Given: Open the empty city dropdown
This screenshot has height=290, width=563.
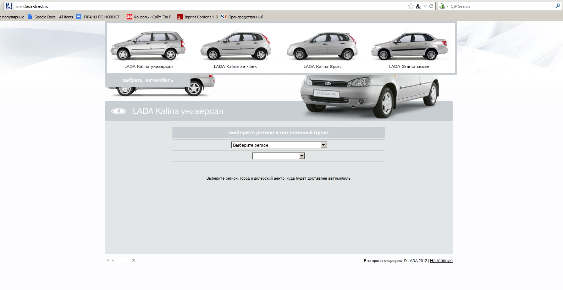Looking at the screenshot, I should point(278,156).
